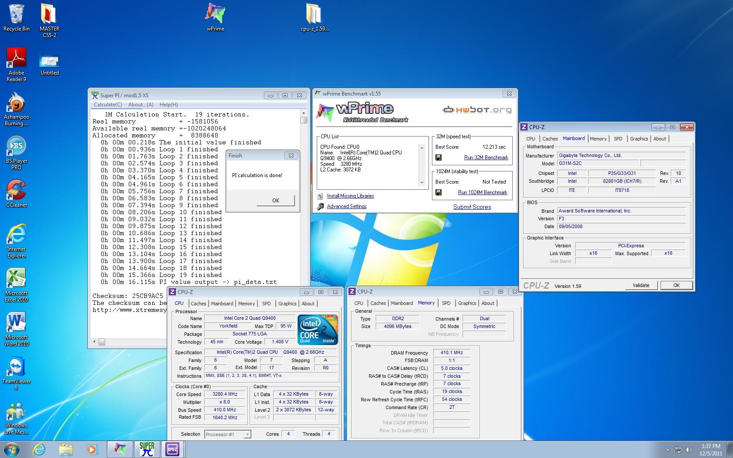
Task: Open the Mainboard tab in the bottom-left CPU-Z window
Action: click(x=222, y=304)
